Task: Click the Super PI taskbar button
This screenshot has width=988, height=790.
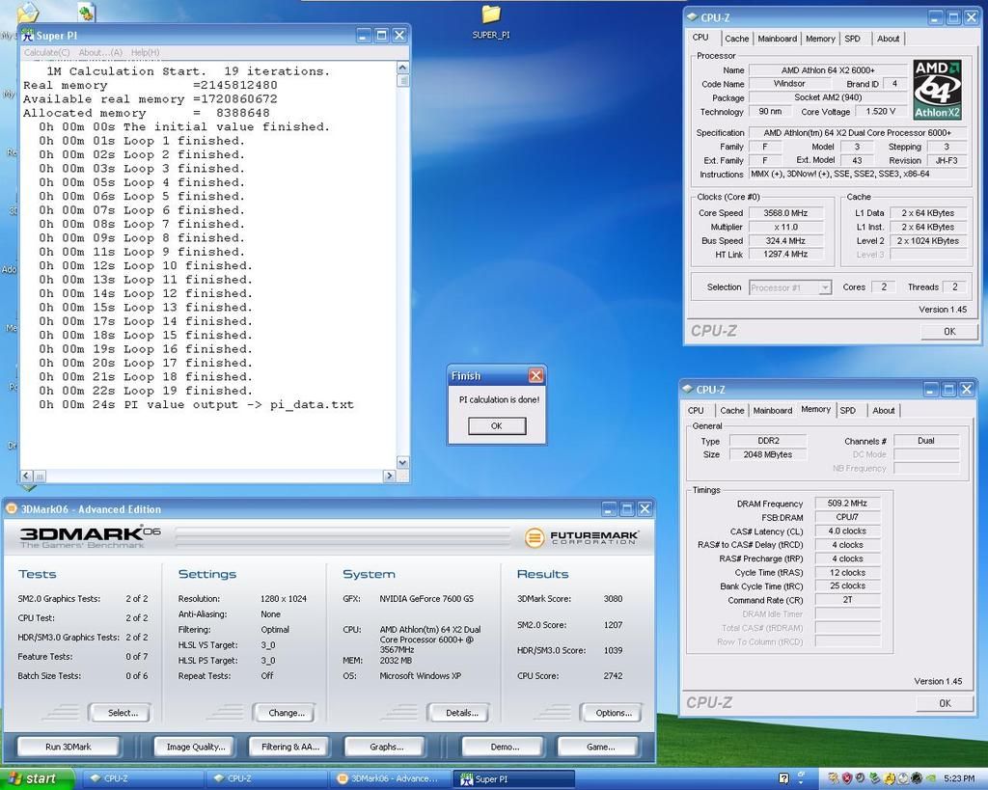Action: (x=513, y=778)
